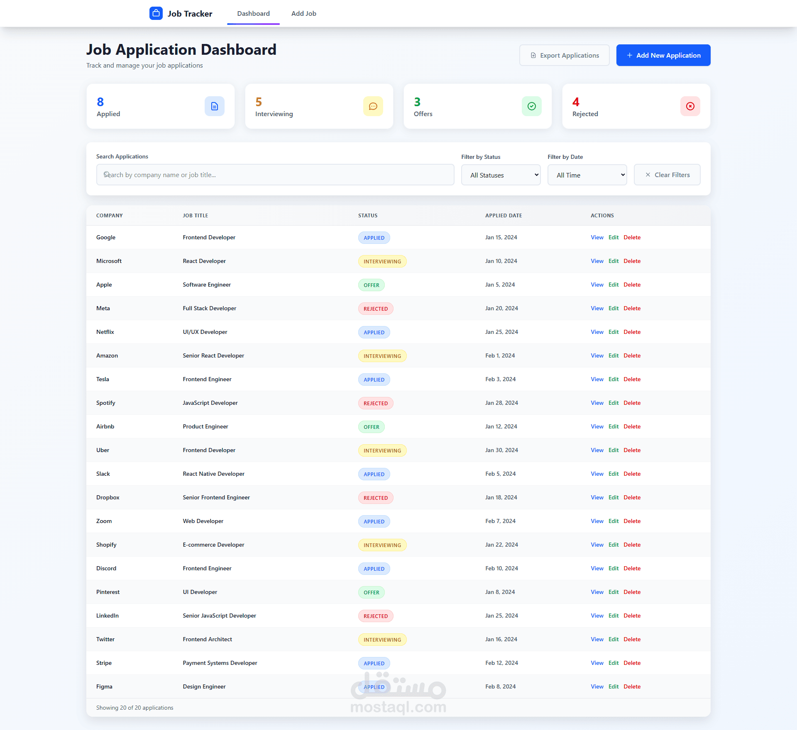Screen dimensions: 797x730
Task: Click inside the Search Applications input field
Action: click(275, 175)
